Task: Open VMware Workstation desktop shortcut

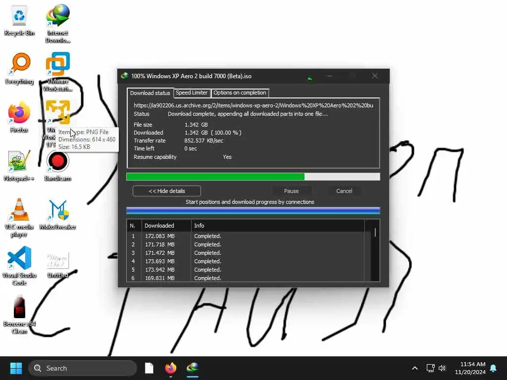Action: [x=57, y=72]
